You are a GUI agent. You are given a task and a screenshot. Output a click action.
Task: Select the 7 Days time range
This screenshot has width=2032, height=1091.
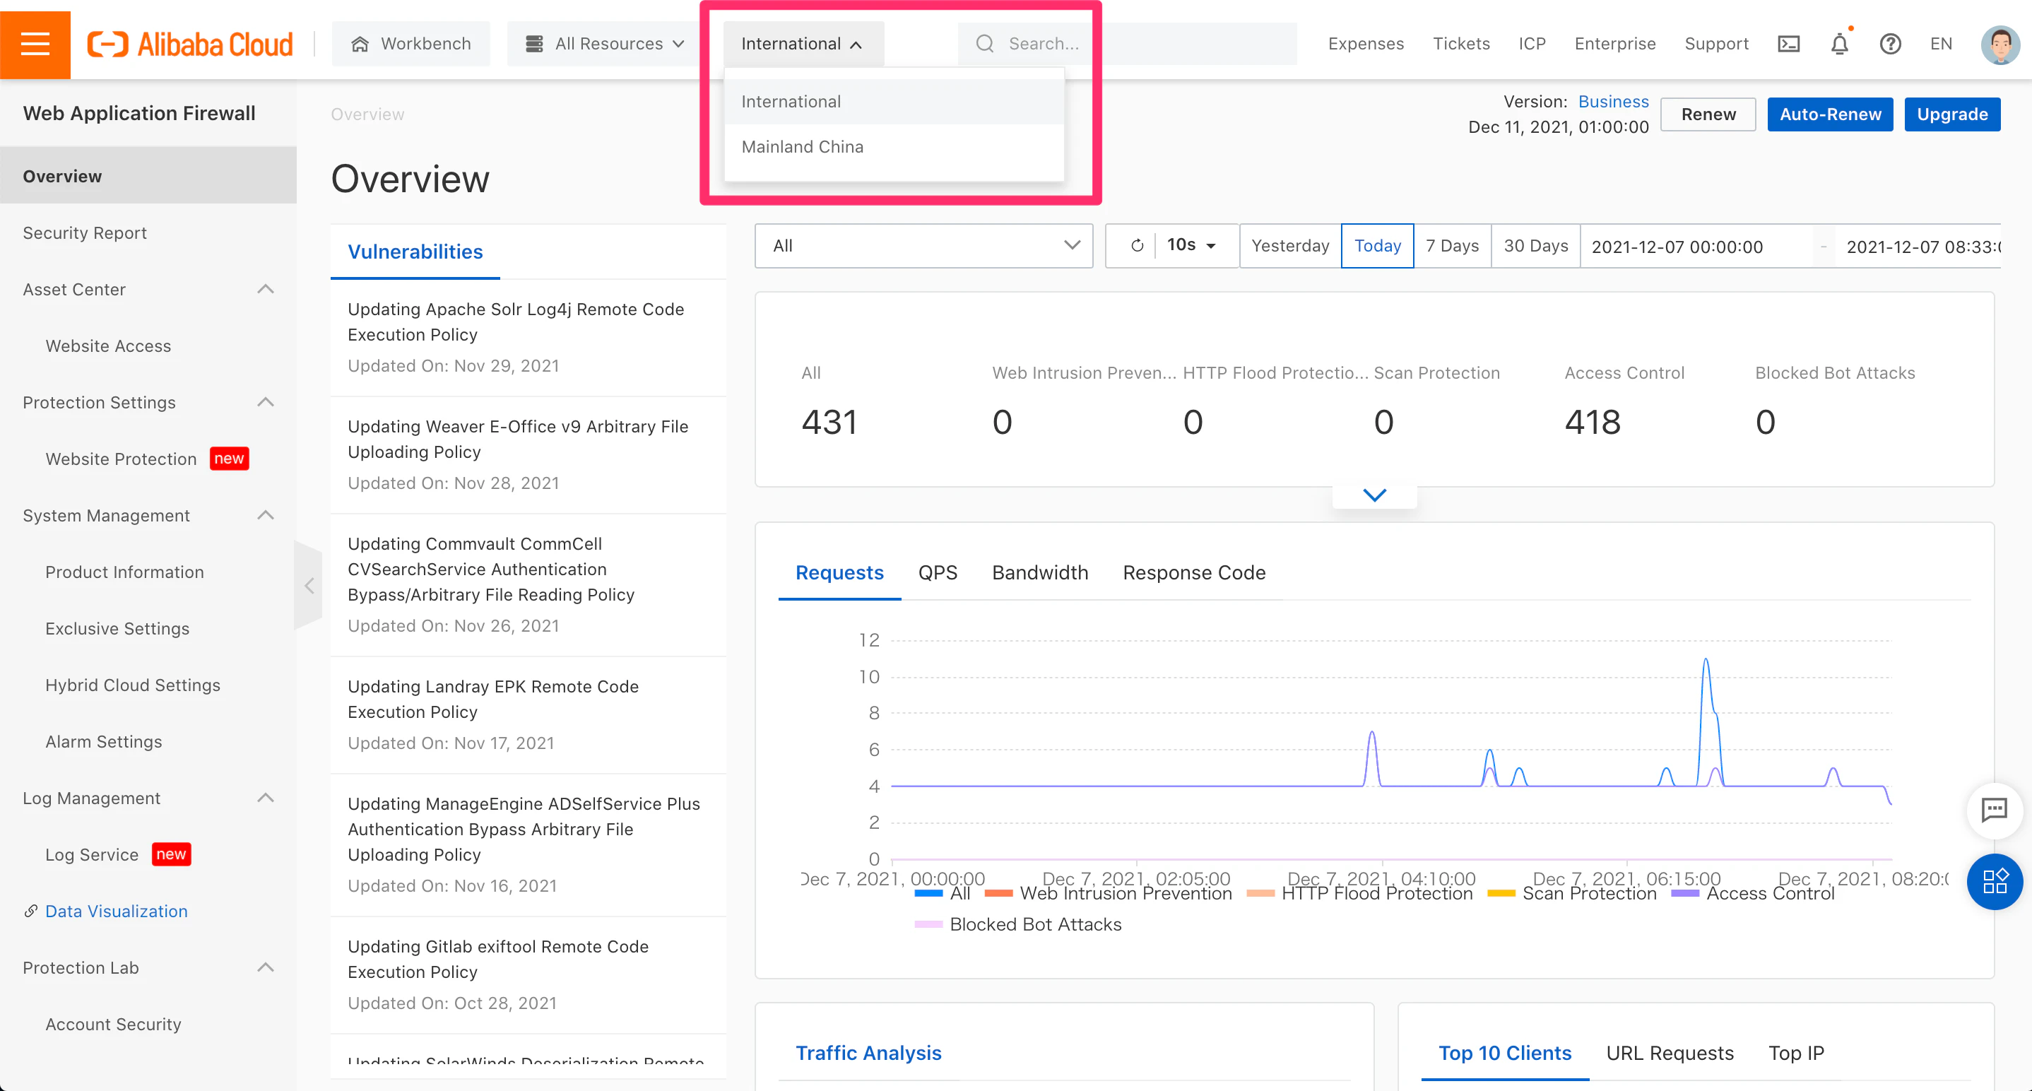coord(1451,246)
